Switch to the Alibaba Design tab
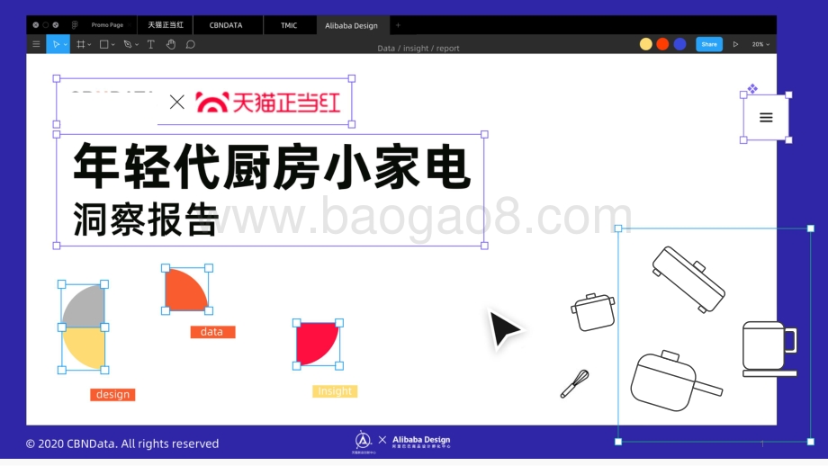Viewport: 828px width, 466px height. click(351, 25)
